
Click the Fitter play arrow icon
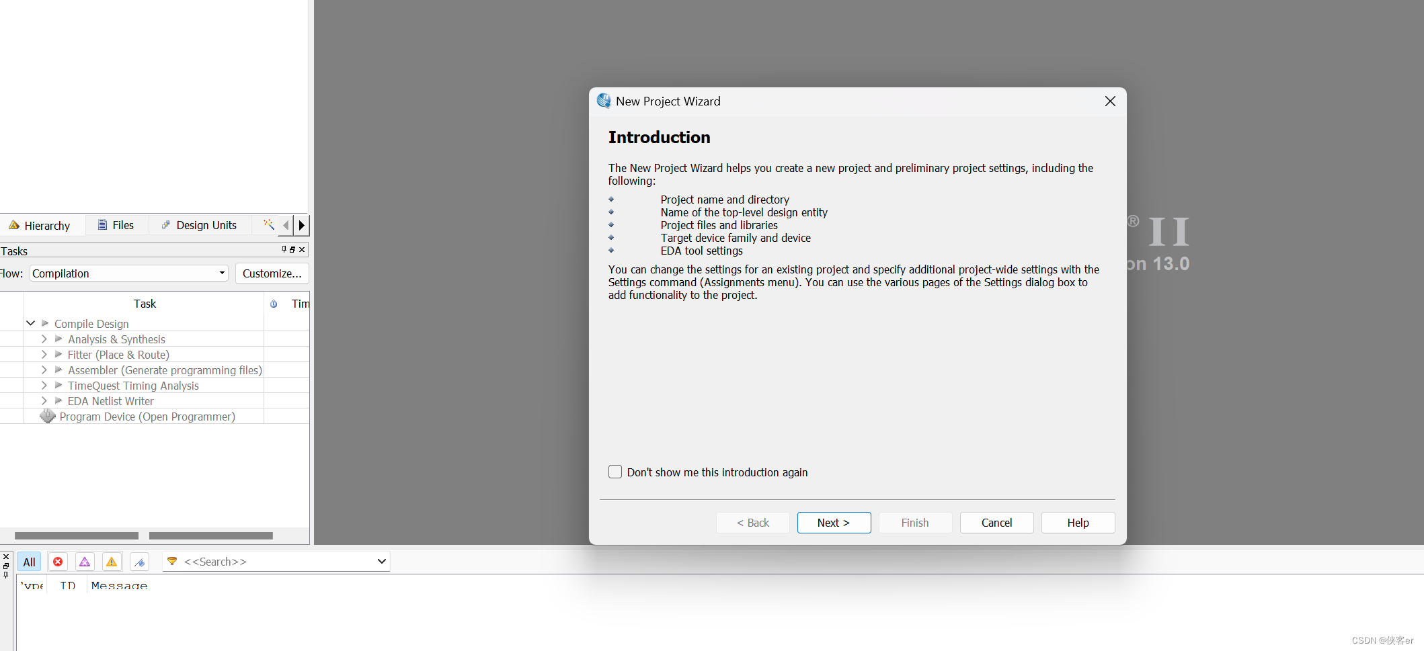pos(58,354)
